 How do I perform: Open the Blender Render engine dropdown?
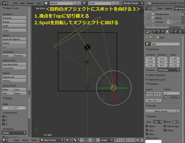click(x=133, y=3)
